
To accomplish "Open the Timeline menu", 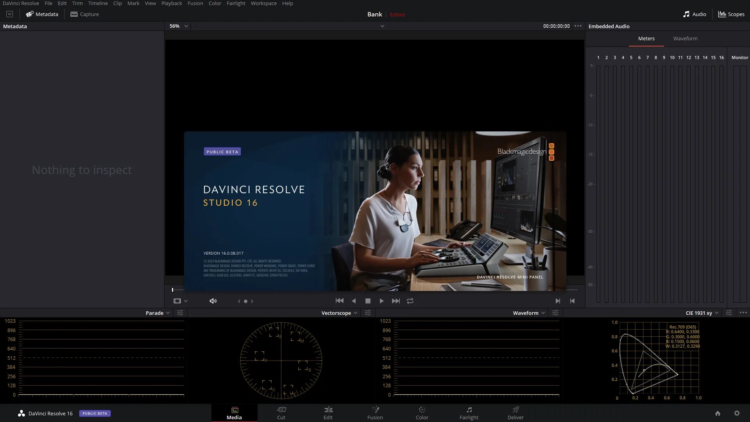I will click(x=98, y=3).
